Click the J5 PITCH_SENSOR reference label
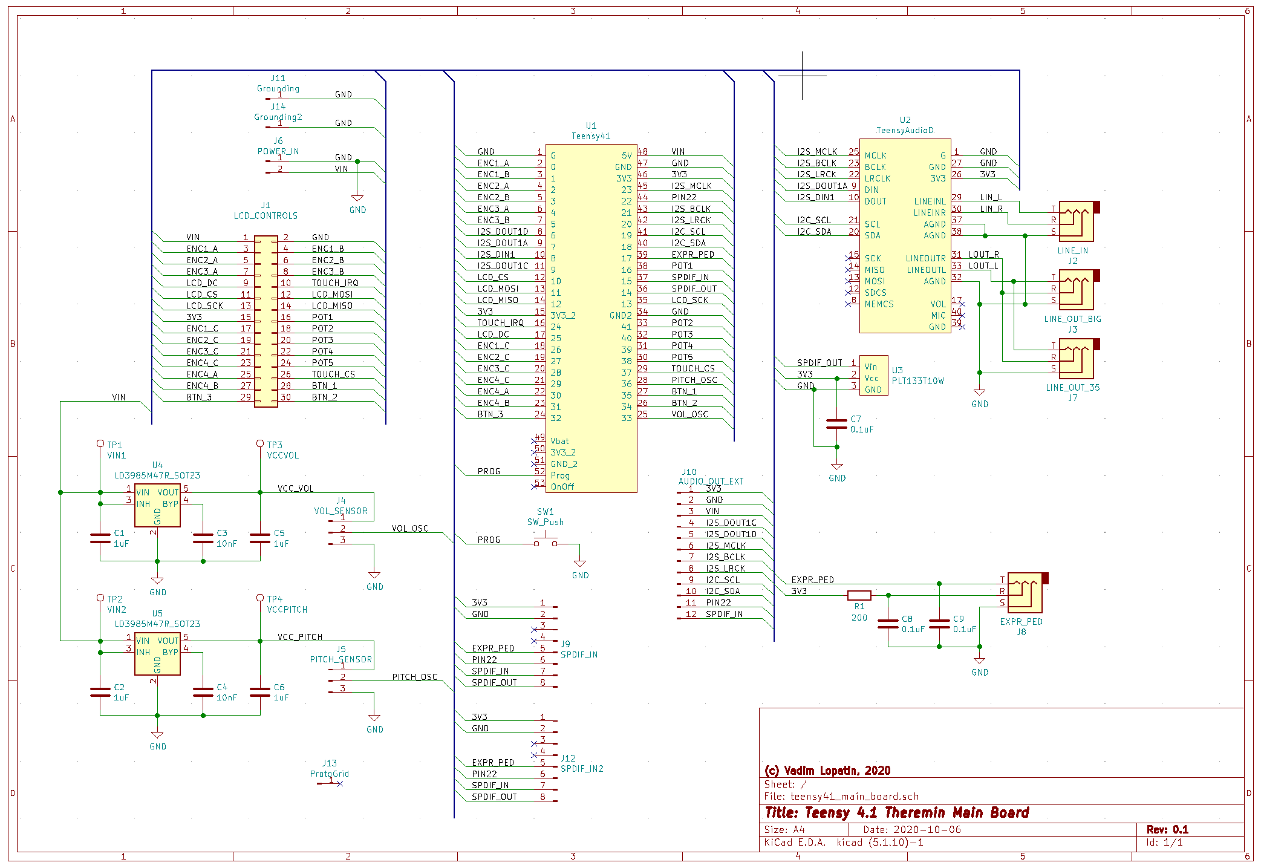 [x=341, y=654]
